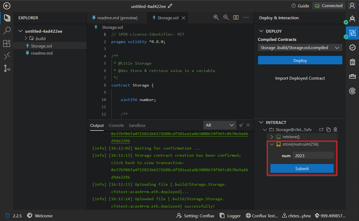The width and height of the screenshot is (359, 221).
Task: Zoom out the editor
Action: [226, 17]
